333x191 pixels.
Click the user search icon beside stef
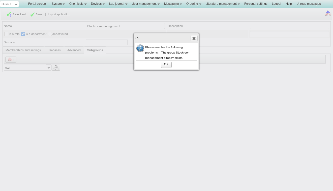[56, 68]
